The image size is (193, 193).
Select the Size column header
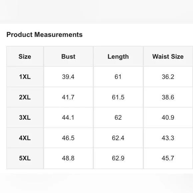[x=25, y=57]
